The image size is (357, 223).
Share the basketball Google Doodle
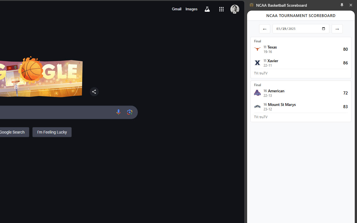pyautogui.click(x=94, y=92)
